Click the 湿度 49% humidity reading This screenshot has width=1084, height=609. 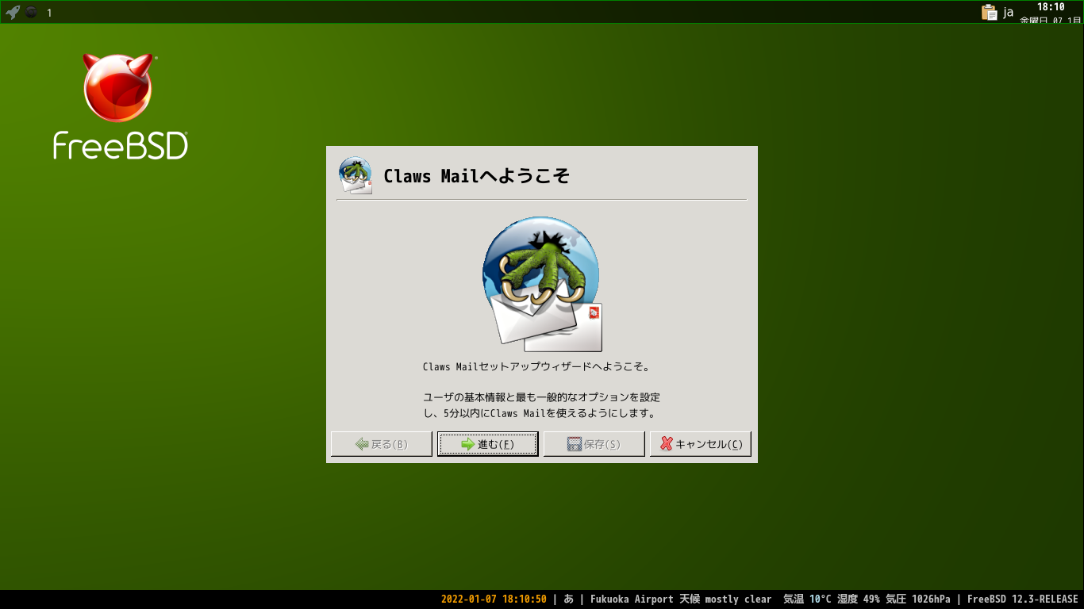[x=858, y=599]
